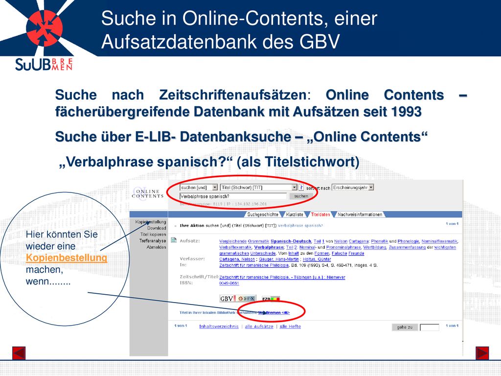This screenshot has height=376, width=501.
Task: Click the Online Contents logo
Action: tap(147, 194)
